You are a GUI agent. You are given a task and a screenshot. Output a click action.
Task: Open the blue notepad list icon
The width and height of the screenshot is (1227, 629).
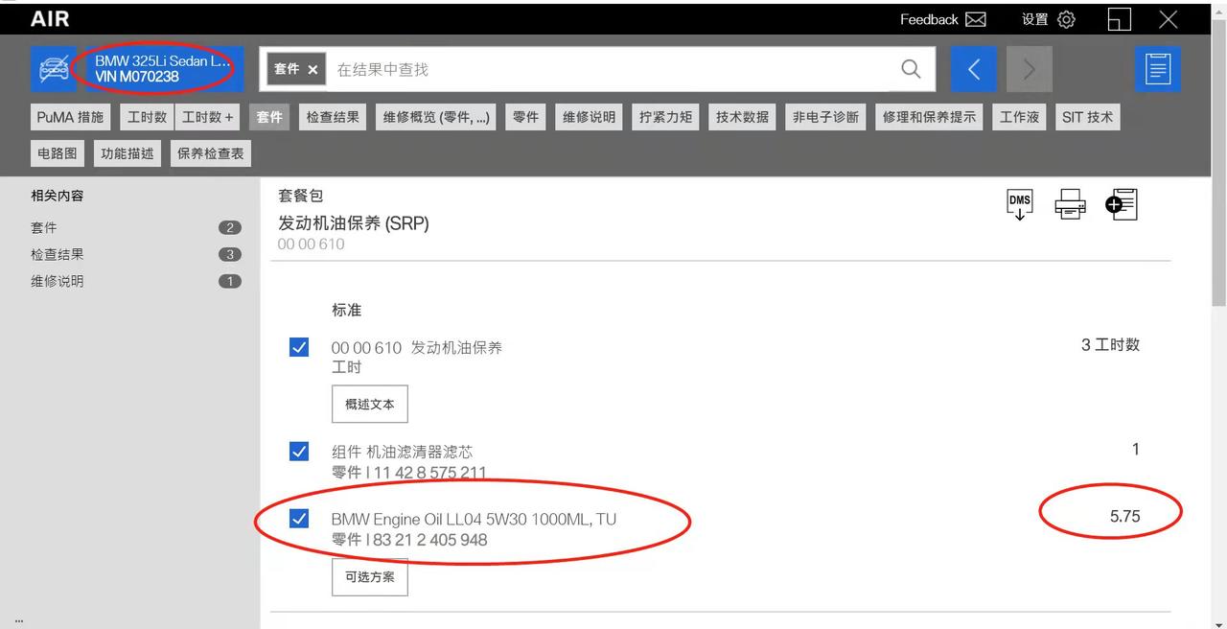(x=1158, y=69)
